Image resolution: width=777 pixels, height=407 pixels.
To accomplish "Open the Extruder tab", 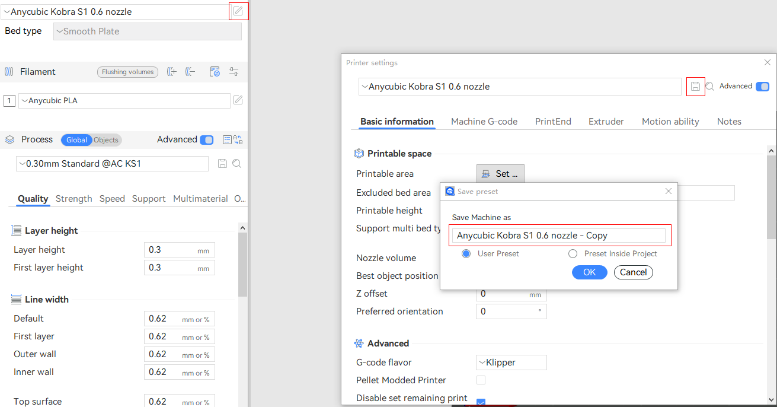I will pos(606,122).
